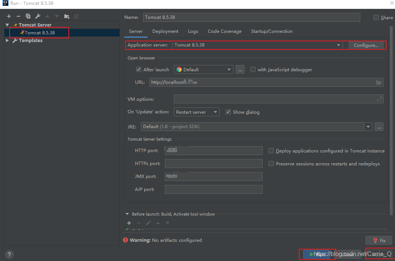Move configuration up arrow in left toolbar

[x=47, y=16]
